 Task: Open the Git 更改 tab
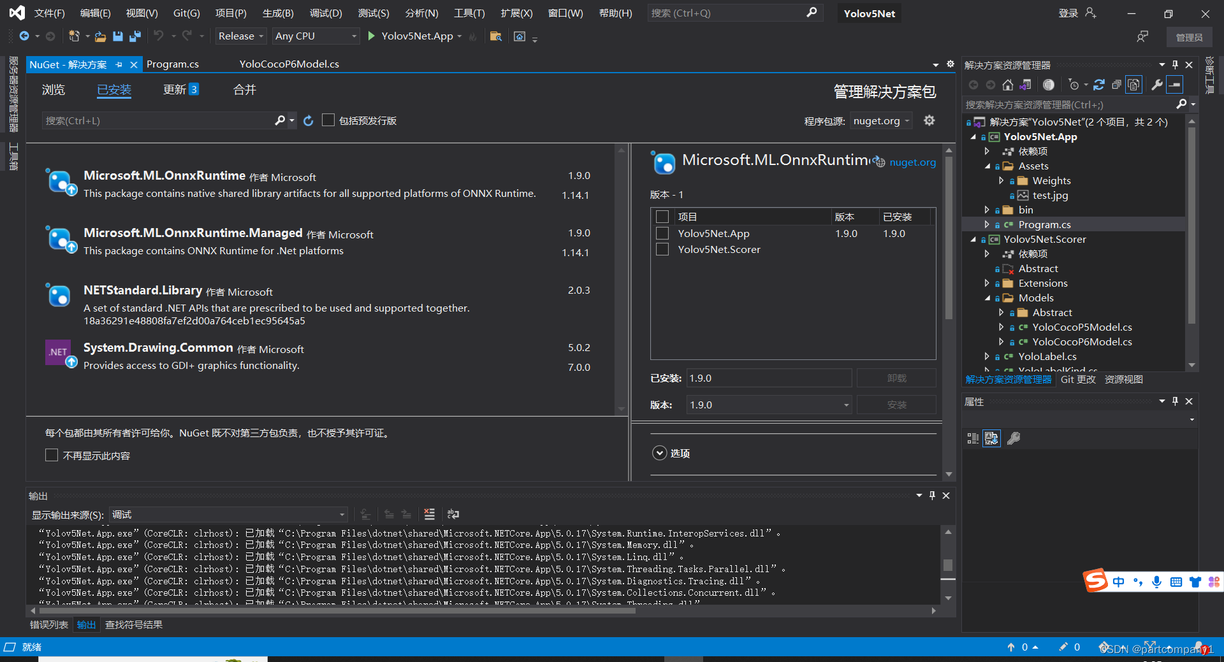[x=1078, y=380]
